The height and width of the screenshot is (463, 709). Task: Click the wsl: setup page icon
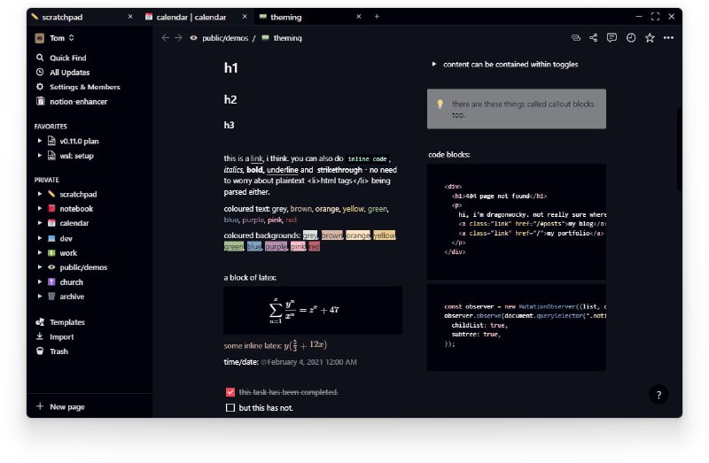tap(51, 156)
